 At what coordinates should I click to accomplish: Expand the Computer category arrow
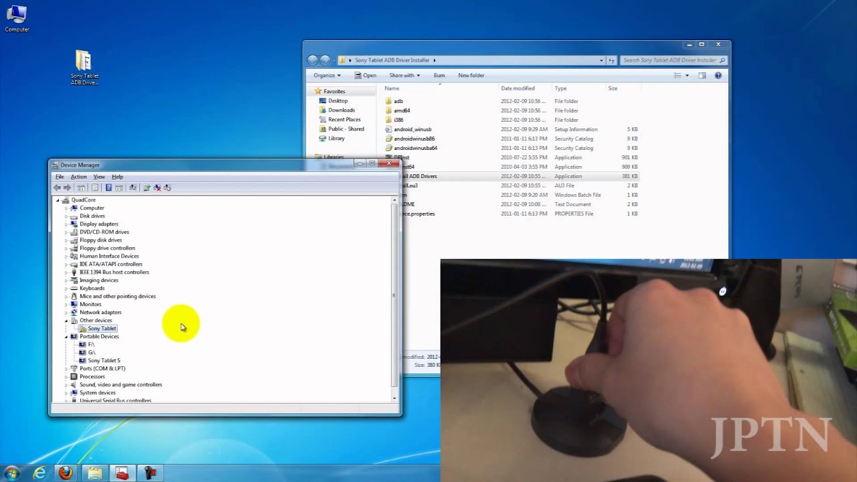click(66, 208)
